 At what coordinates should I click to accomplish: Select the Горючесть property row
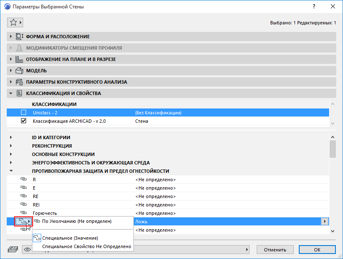click(168, 213)
